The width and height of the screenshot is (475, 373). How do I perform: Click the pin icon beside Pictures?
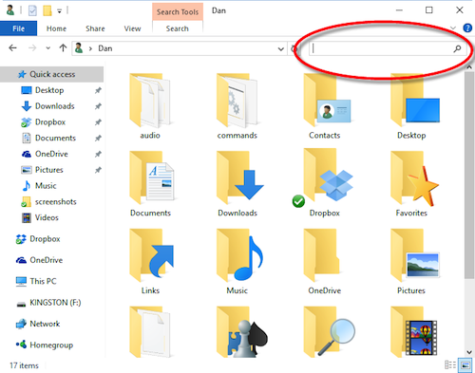click(x=98, y=170)
